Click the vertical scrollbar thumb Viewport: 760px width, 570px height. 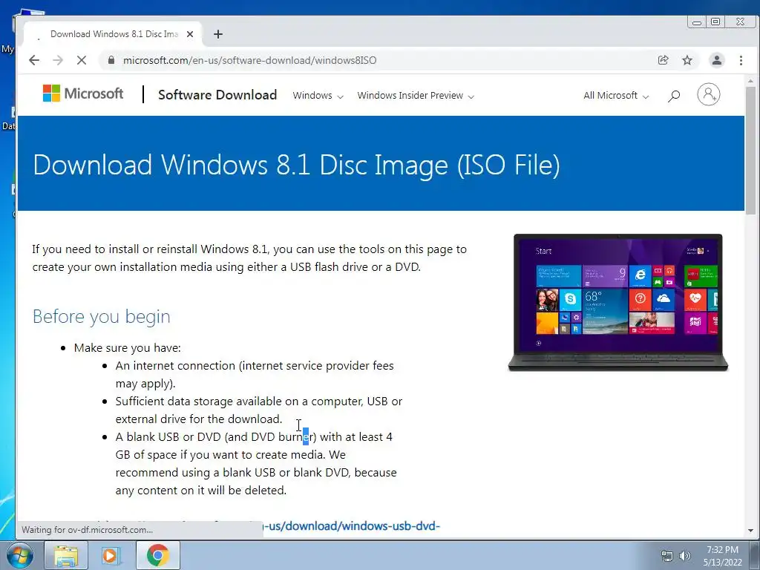click(x=750, y=150)
